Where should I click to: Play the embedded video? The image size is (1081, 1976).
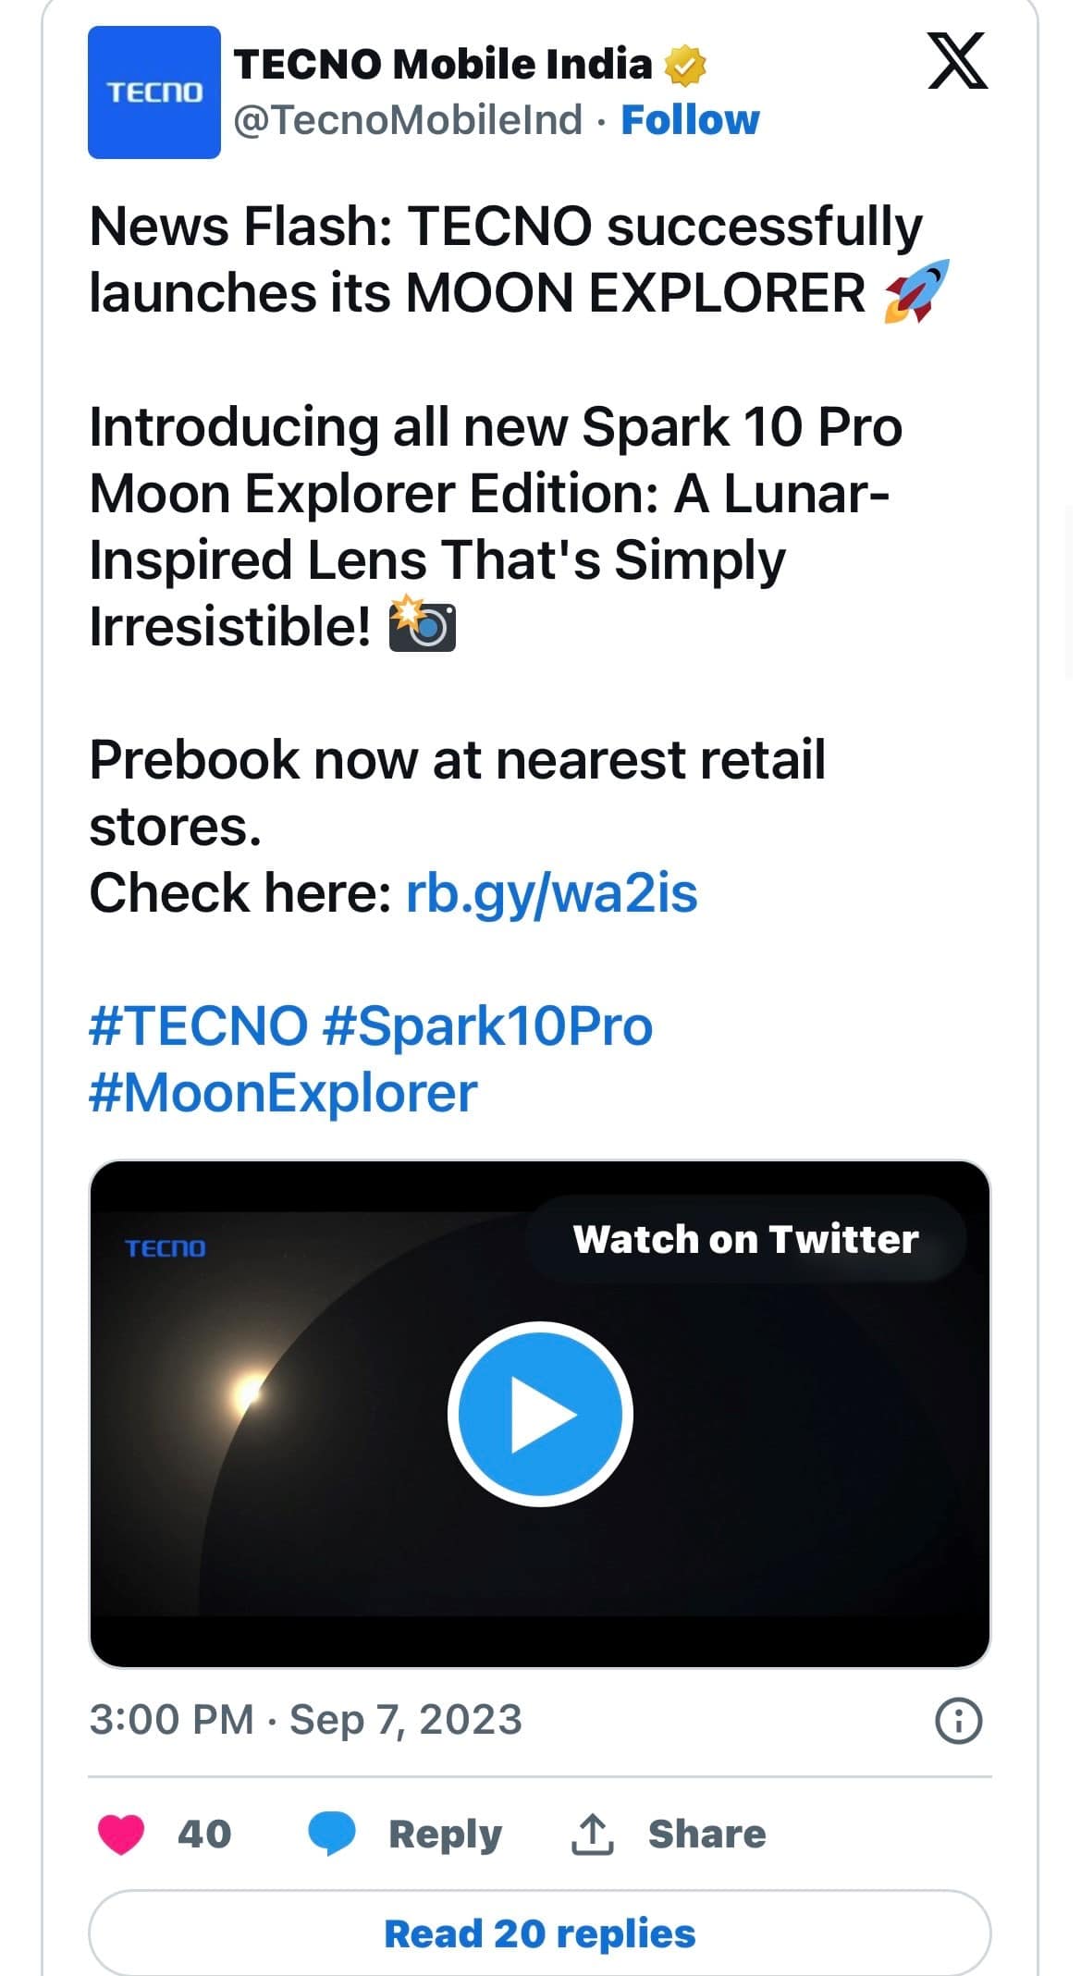[x=540, y=1414]
